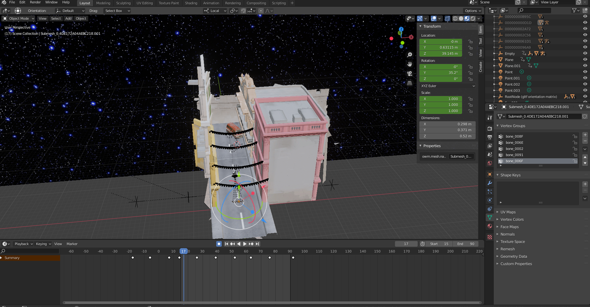This screenshot has width=590, height=307.
Task: Open the Options dropdown
Action: [x=473, y=10]
